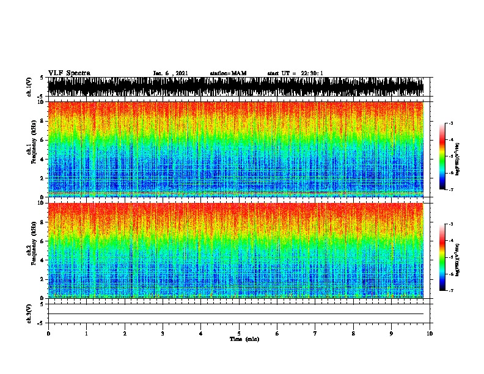This screenshot has width=484, height=374.
Task: Click the ch.2 spectrogram plot area
Action: click(x=236, y=251)
